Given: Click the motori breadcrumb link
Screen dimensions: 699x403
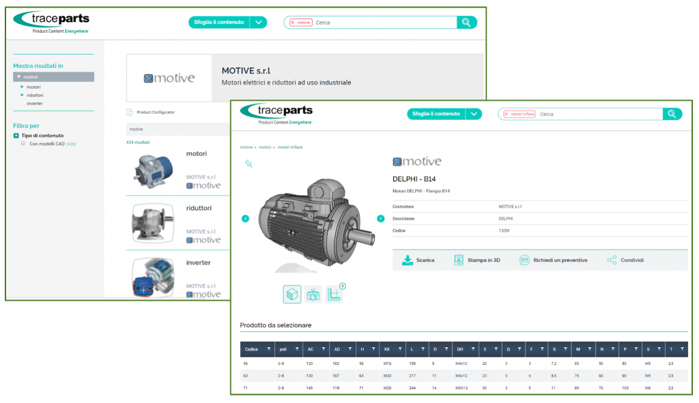Looking at the screenshot, I should coord(265,147).
